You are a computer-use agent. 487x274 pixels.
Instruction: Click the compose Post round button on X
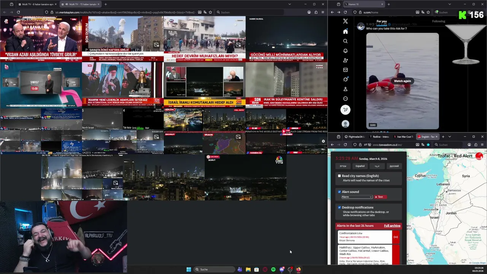[x=345, y=110]
